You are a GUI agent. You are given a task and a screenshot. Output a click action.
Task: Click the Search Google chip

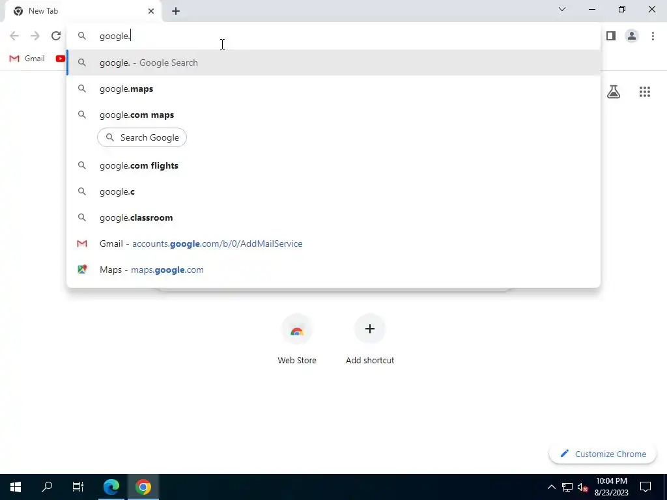coord(142,137)
